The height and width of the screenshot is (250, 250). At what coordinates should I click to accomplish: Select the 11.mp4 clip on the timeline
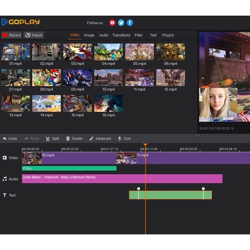coord(183,158)
